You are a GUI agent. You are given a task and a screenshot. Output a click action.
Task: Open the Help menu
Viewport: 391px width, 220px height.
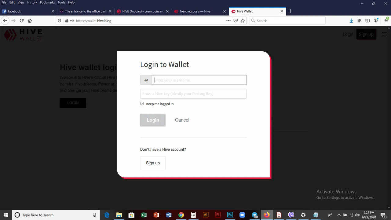[71, 2]
